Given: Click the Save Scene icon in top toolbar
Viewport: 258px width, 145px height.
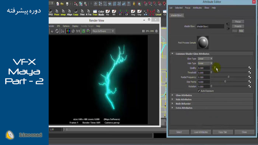Looking at the screenshot, I should pos(67,4).
